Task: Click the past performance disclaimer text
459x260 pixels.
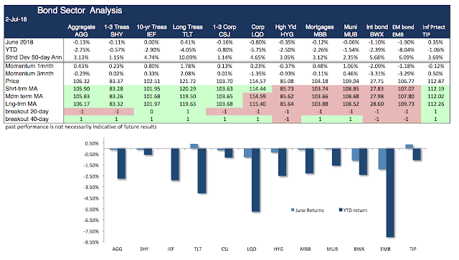Action: pyautogui.click(x=81, y=127)
